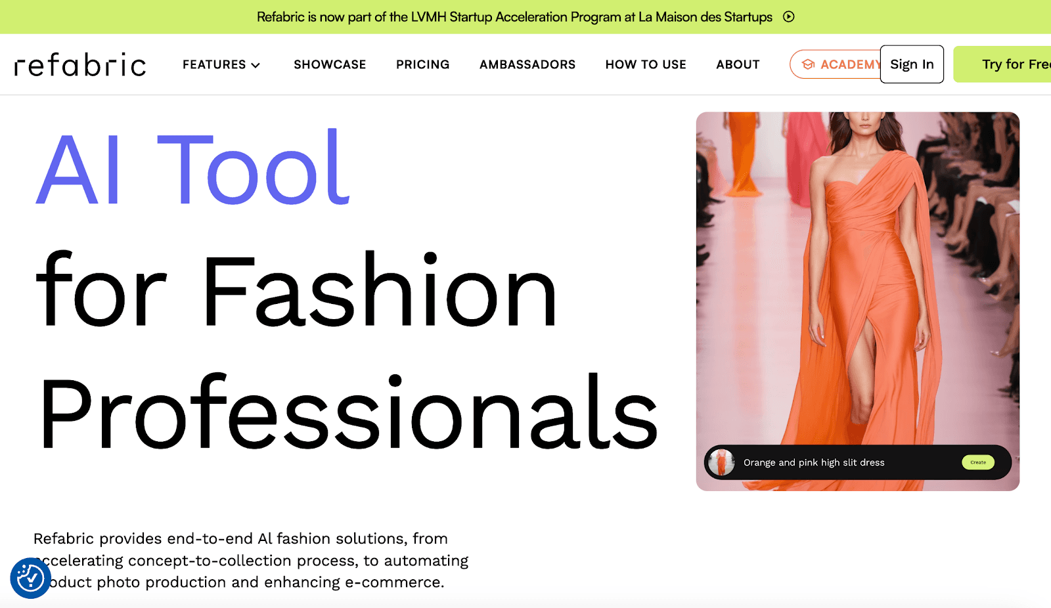Click the play icon in the announcement banner

point(789,17)
